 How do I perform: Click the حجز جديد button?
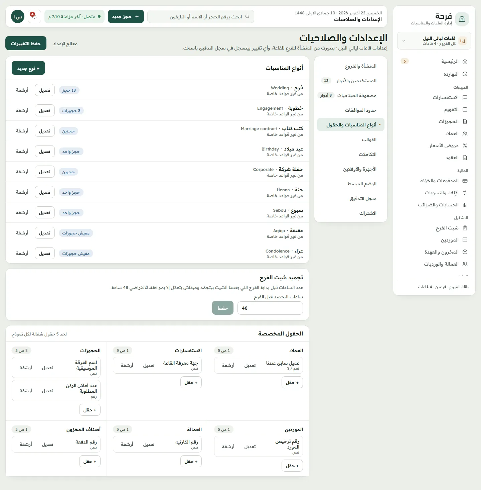point(126,16)
